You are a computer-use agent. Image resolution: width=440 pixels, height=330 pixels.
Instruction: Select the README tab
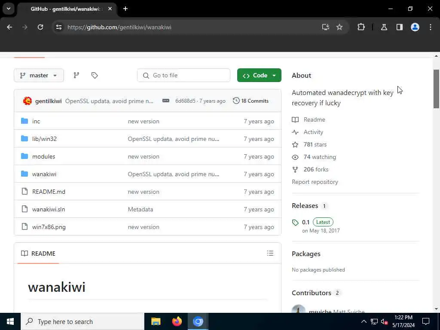[x=38, y=254]
